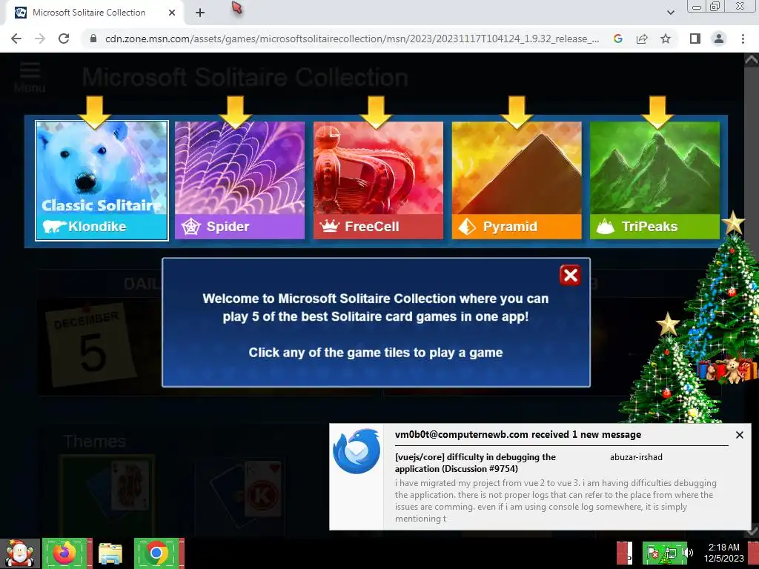View site info via the lock icon
This screenshot has width=759, height=569.
coord(93,39)
